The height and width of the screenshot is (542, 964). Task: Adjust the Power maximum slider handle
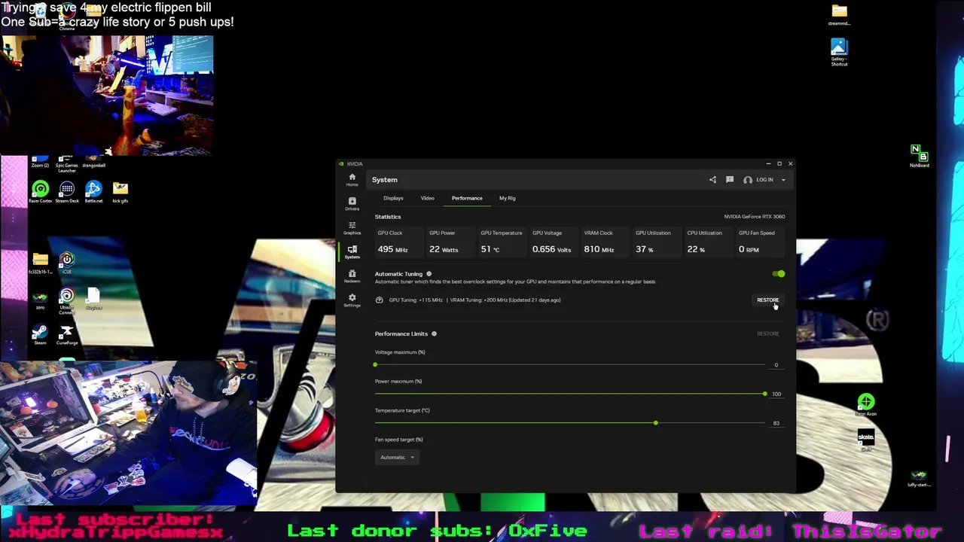(764, 394)
